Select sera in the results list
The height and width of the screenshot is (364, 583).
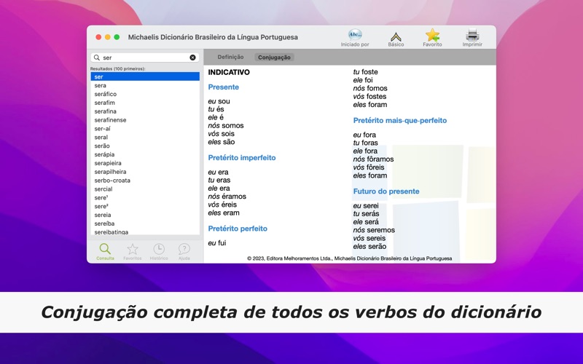tap(145, 85)
